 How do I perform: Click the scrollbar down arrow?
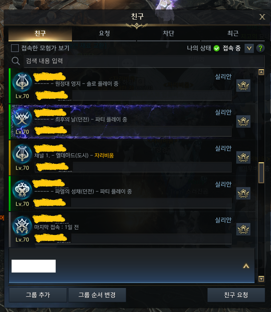261,279
